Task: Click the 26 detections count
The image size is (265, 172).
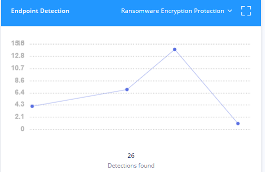Action: 131,156
